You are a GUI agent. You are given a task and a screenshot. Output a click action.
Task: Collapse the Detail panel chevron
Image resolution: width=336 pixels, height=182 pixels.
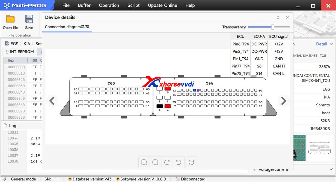pos(331,44)
